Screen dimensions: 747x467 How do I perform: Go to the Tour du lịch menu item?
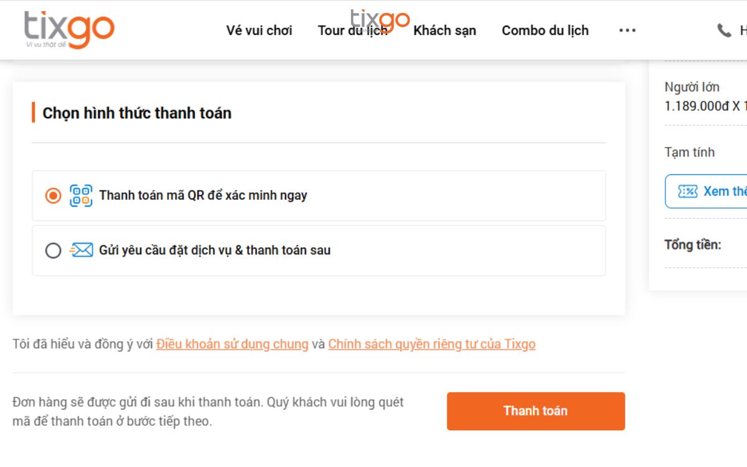coord(352,31)
